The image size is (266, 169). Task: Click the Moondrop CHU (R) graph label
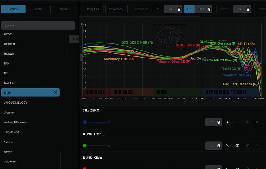coord(119,59)
